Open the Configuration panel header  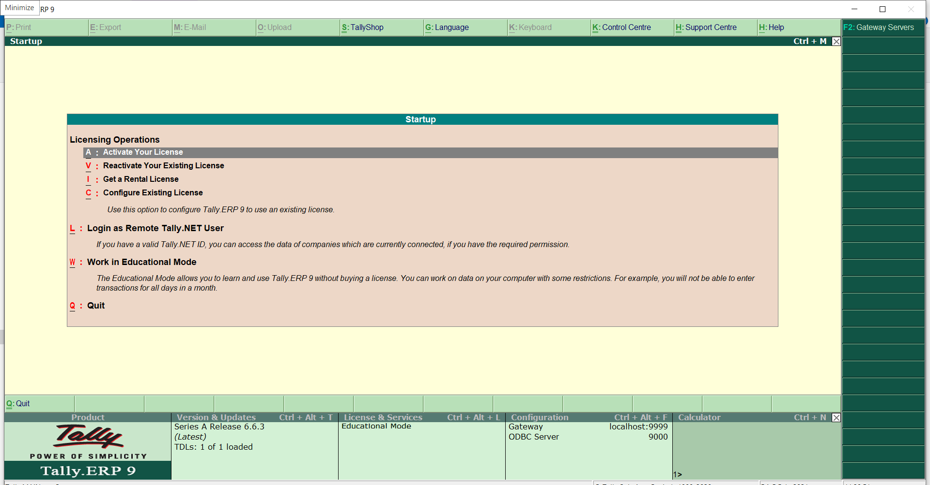pyautogui.click(x=589, y=417)
